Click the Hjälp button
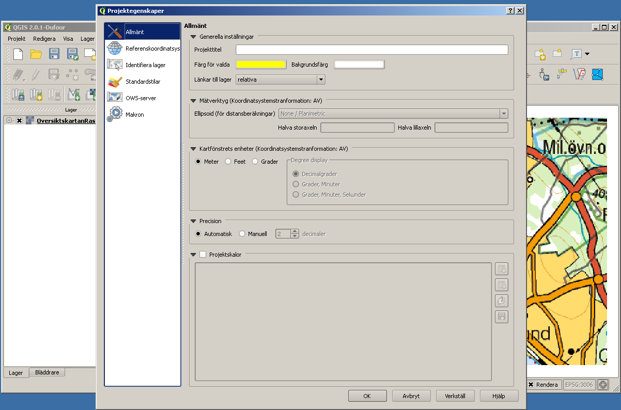The width and height of the screenshot is (621, 410). tap(499, 396)
